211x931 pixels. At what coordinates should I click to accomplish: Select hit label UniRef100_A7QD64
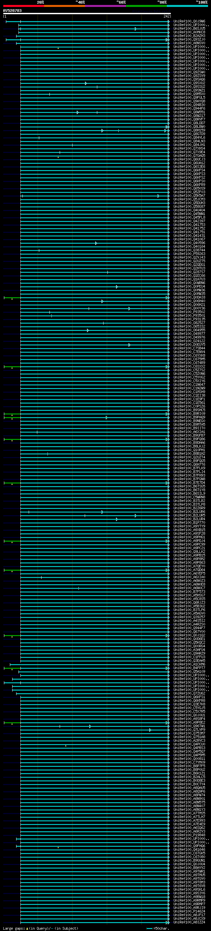coord(189,570)
